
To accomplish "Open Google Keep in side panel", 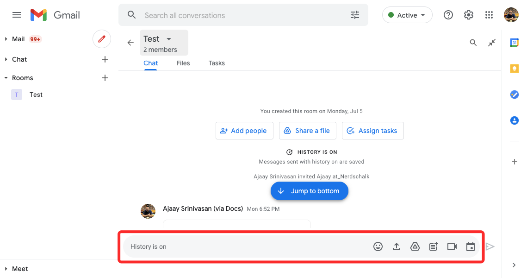I will pos(514,69).
